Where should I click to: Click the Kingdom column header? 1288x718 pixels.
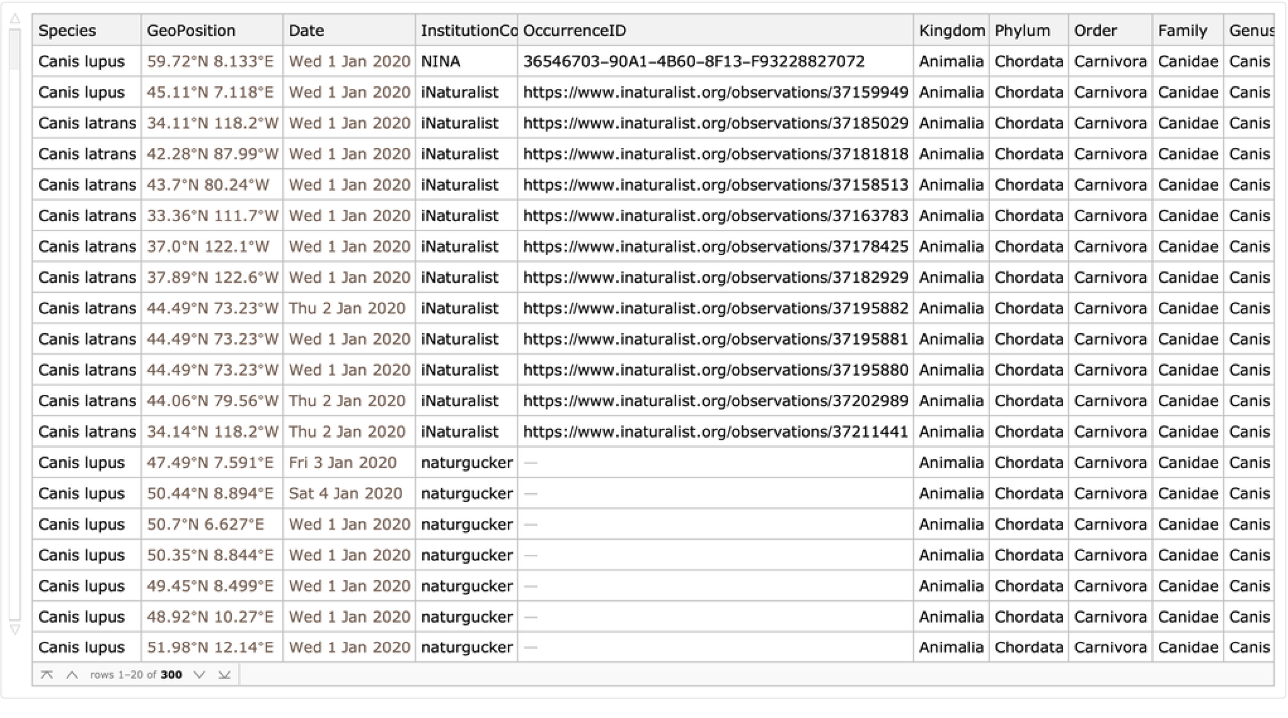[952, 30]
